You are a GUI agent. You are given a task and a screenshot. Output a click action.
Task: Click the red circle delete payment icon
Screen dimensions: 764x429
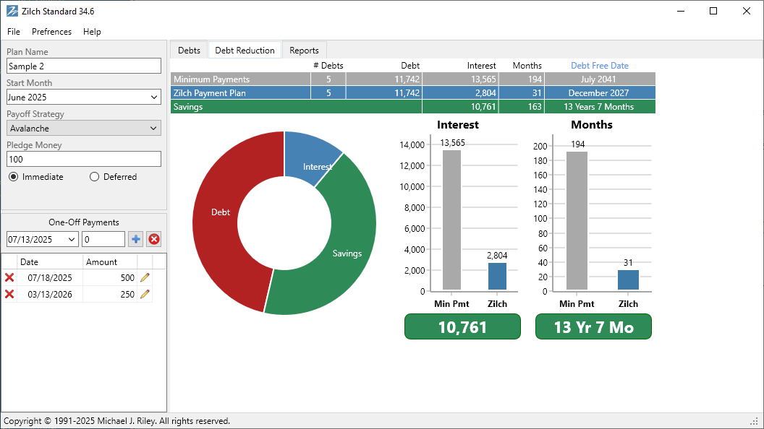tap(154, 239)
